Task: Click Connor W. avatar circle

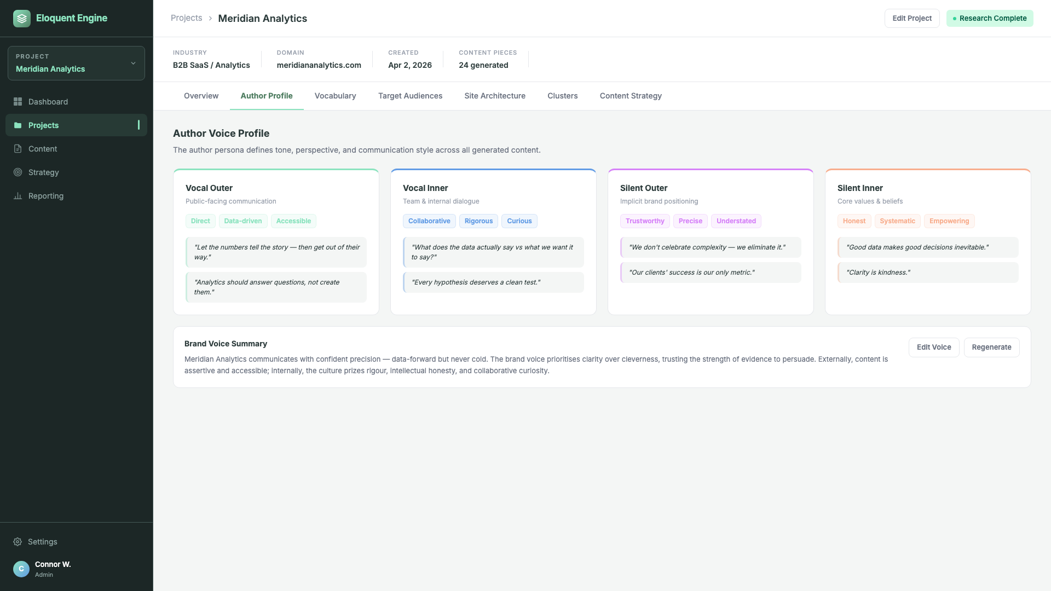Action: (x=21, y=569)
